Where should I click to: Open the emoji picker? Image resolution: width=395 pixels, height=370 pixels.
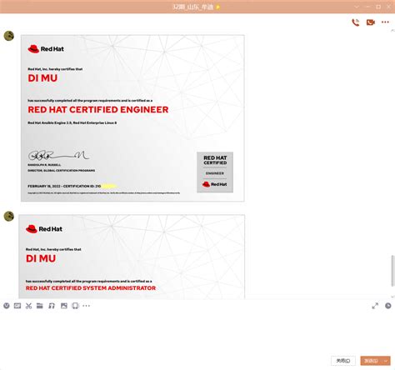coord(7,306)
